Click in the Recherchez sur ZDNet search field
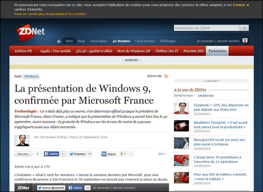Viewport: 263px width, 192px height. (207, 28)
